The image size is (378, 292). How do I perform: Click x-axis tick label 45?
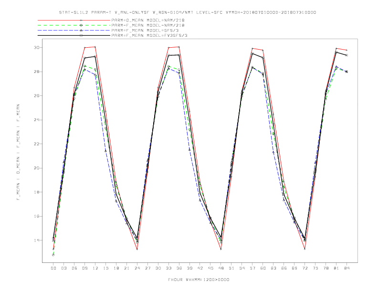pyautogui.click(x=210, y=268)
